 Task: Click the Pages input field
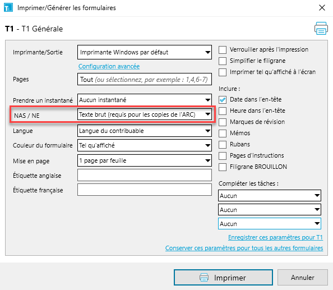[145, 79]
